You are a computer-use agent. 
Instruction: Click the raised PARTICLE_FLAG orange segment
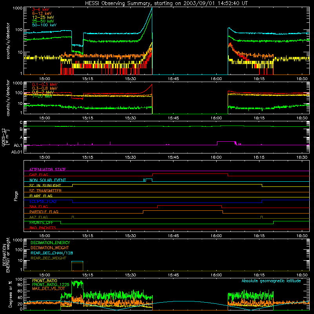click(x=183, y=211)
